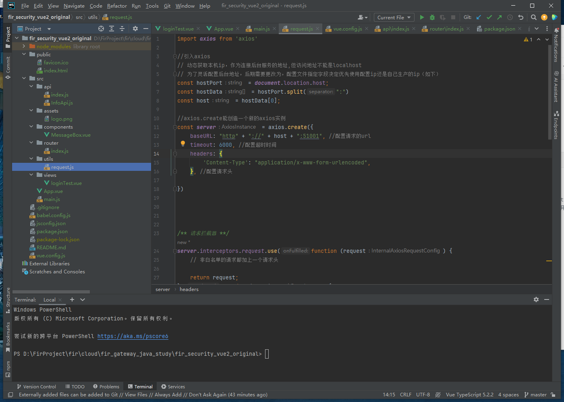Click master branch widget in status bar
The width and height of the screenshot is (564, 402).
click(535, 395)
